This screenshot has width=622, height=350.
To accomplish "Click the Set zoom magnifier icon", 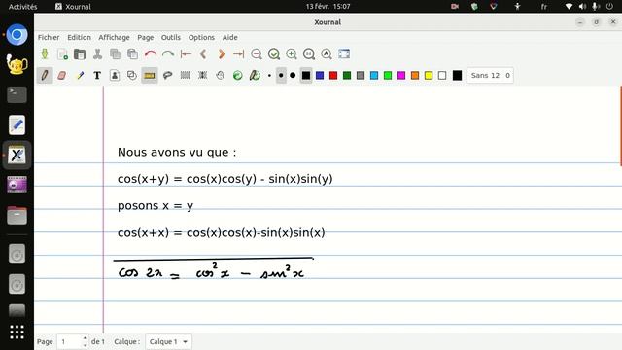I will (x=327, y=54).
